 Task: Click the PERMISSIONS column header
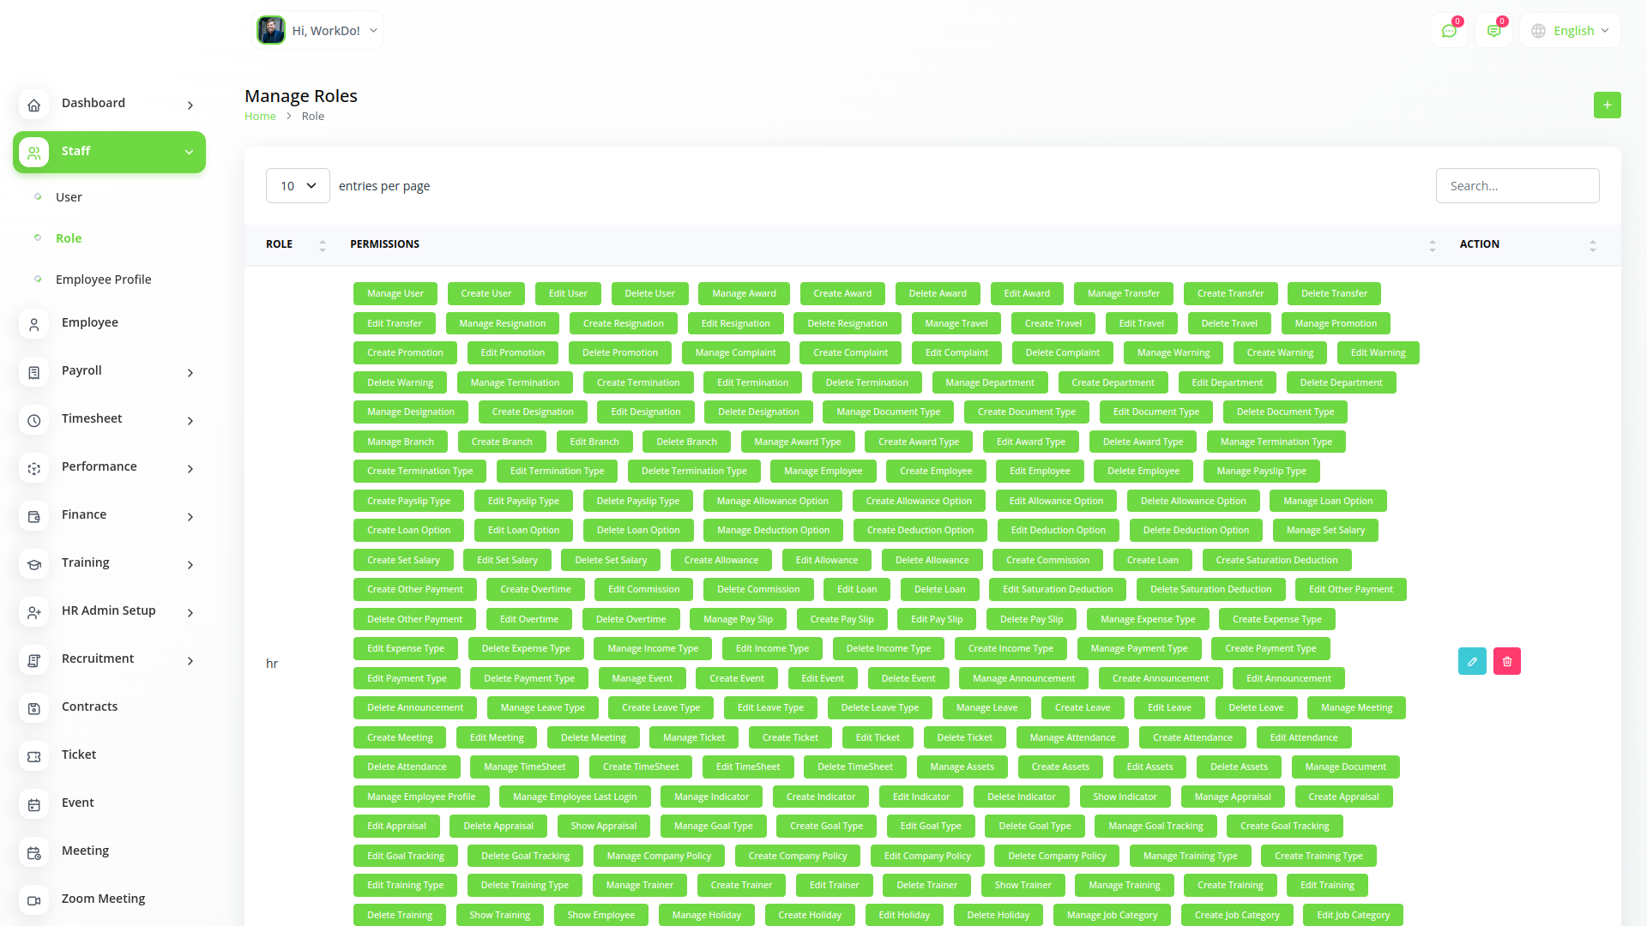point(384,244)
